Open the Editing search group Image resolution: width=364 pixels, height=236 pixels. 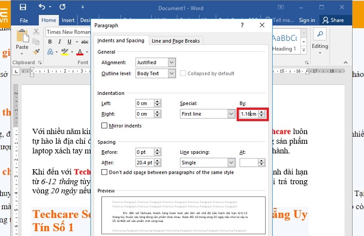pyautogui.click(x=320, y=41)
